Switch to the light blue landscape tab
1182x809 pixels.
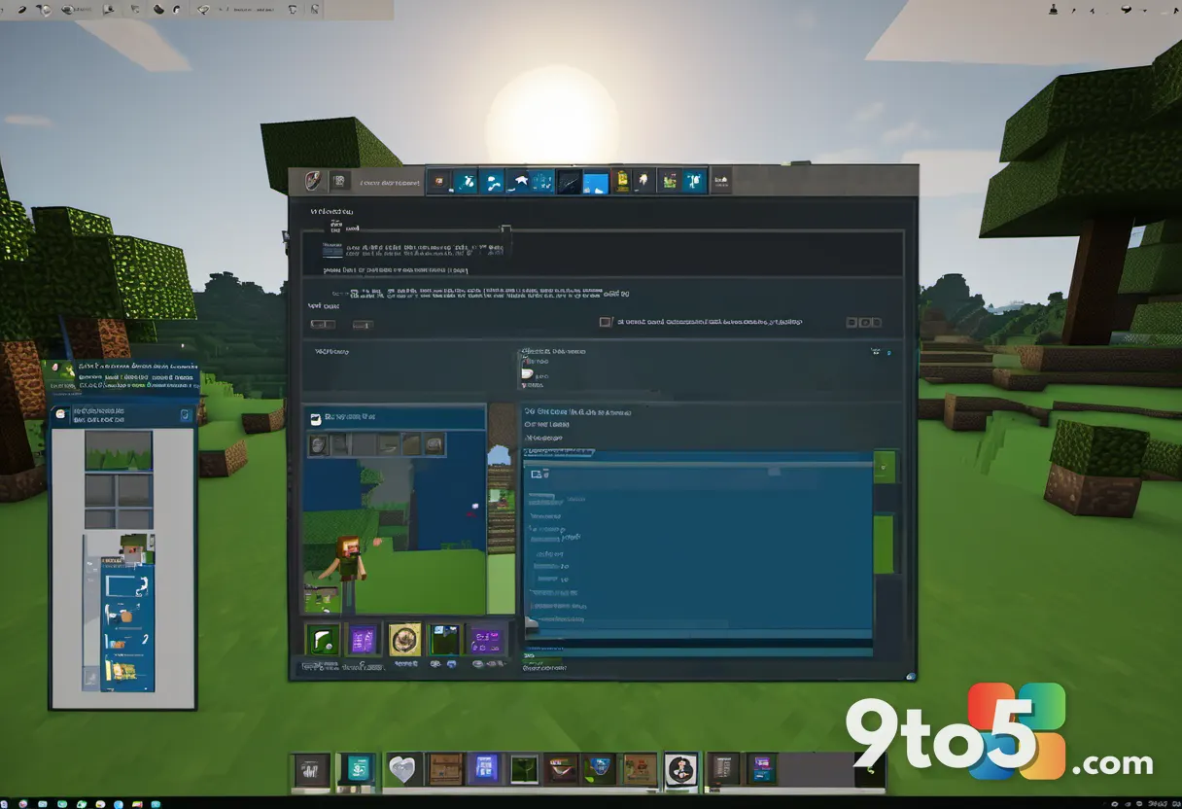595,182
